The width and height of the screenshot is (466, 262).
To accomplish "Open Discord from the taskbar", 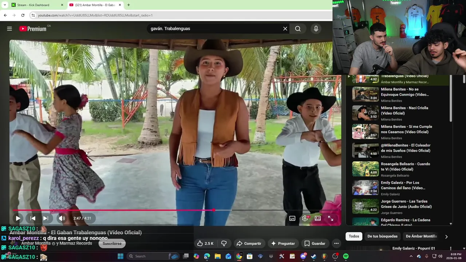I will [x=303, y=256].
